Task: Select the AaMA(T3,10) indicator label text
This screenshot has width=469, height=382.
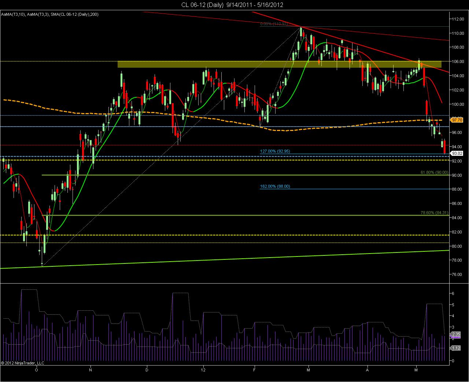Action: pyautogui.click(x=13, y=14)
